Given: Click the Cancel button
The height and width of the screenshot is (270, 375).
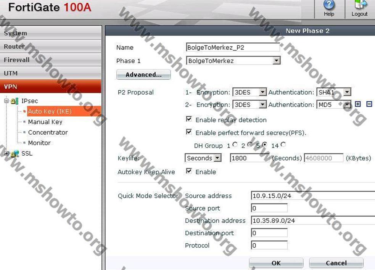Looking at the screenshot, I should tap(336, 263).
